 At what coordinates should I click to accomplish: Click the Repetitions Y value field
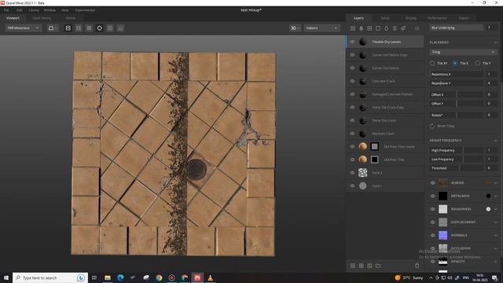(x=489, y=83)
